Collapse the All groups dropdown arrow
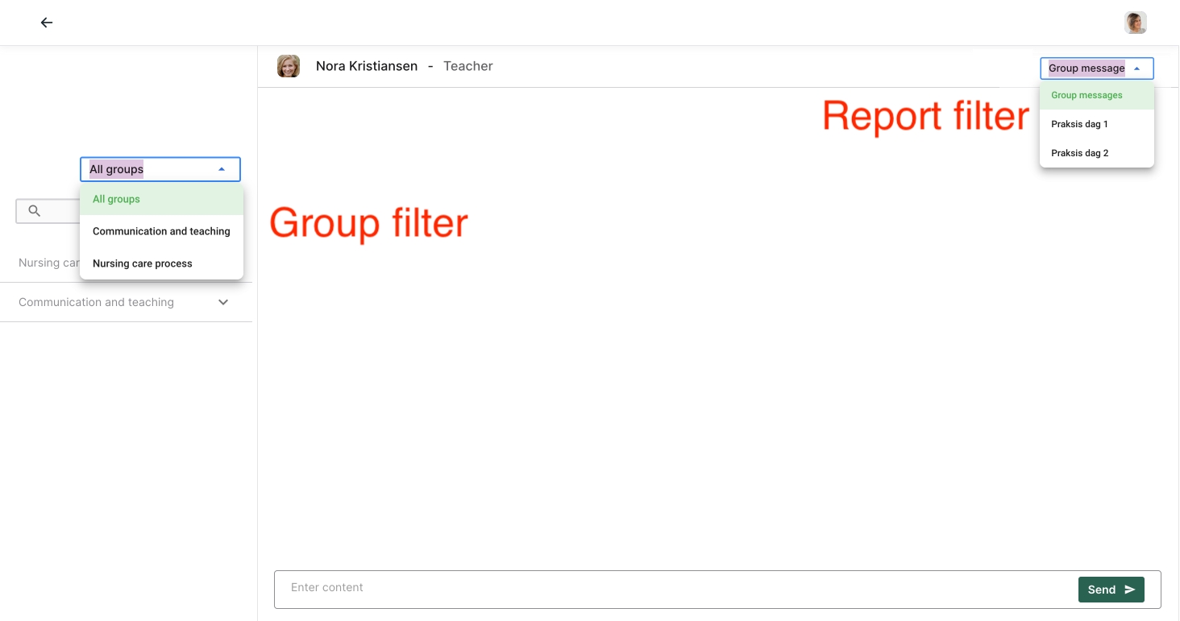 (x=222, y=169)
